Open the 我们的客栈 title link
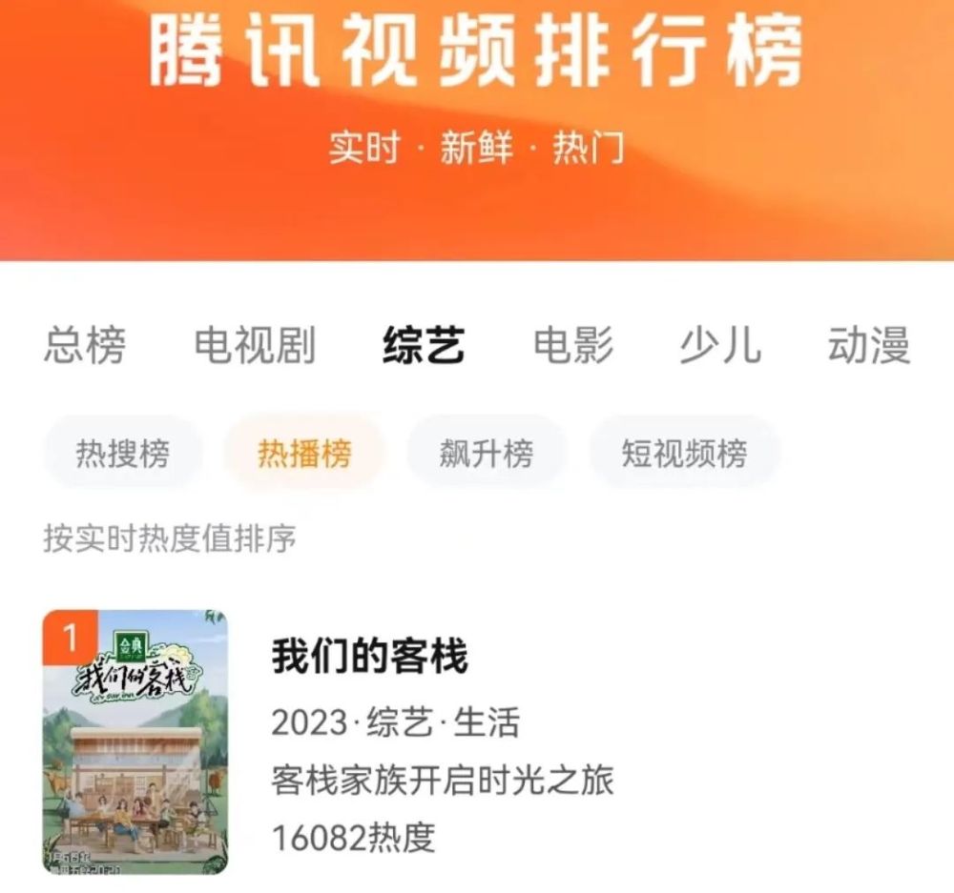954x893 pixels. 370,656
